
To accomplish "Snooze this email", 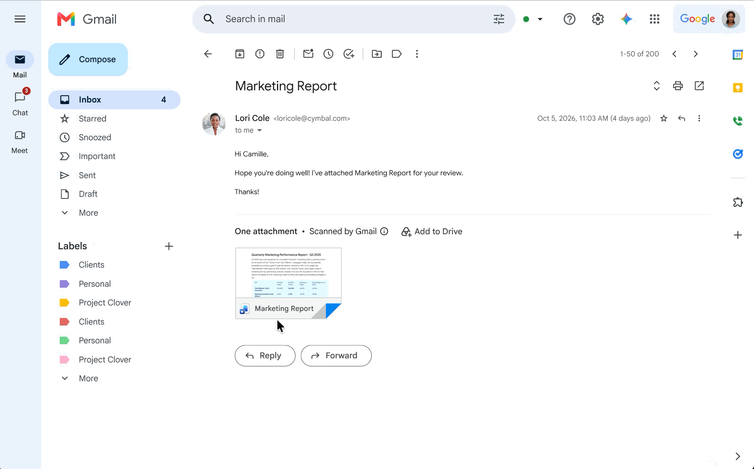I will (328, 54).
